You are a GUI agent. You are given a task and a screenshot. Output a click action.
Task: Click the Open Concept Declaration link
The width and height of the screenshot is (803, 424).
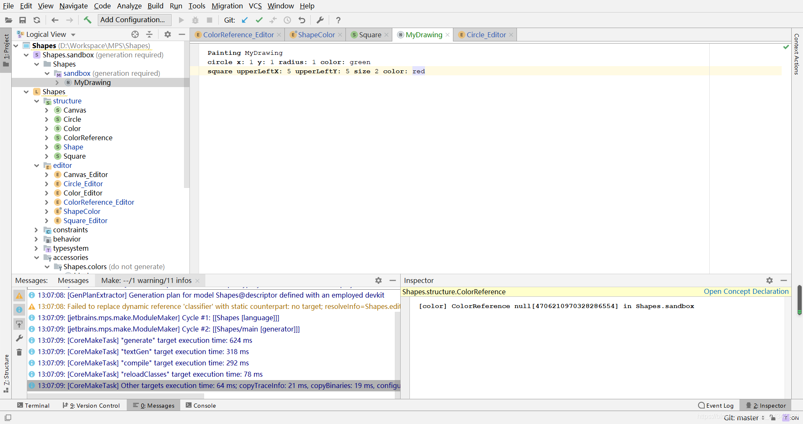[746, 291]
